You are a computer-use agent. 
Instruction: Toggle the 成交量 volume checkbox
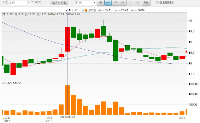tap(83, 10)
